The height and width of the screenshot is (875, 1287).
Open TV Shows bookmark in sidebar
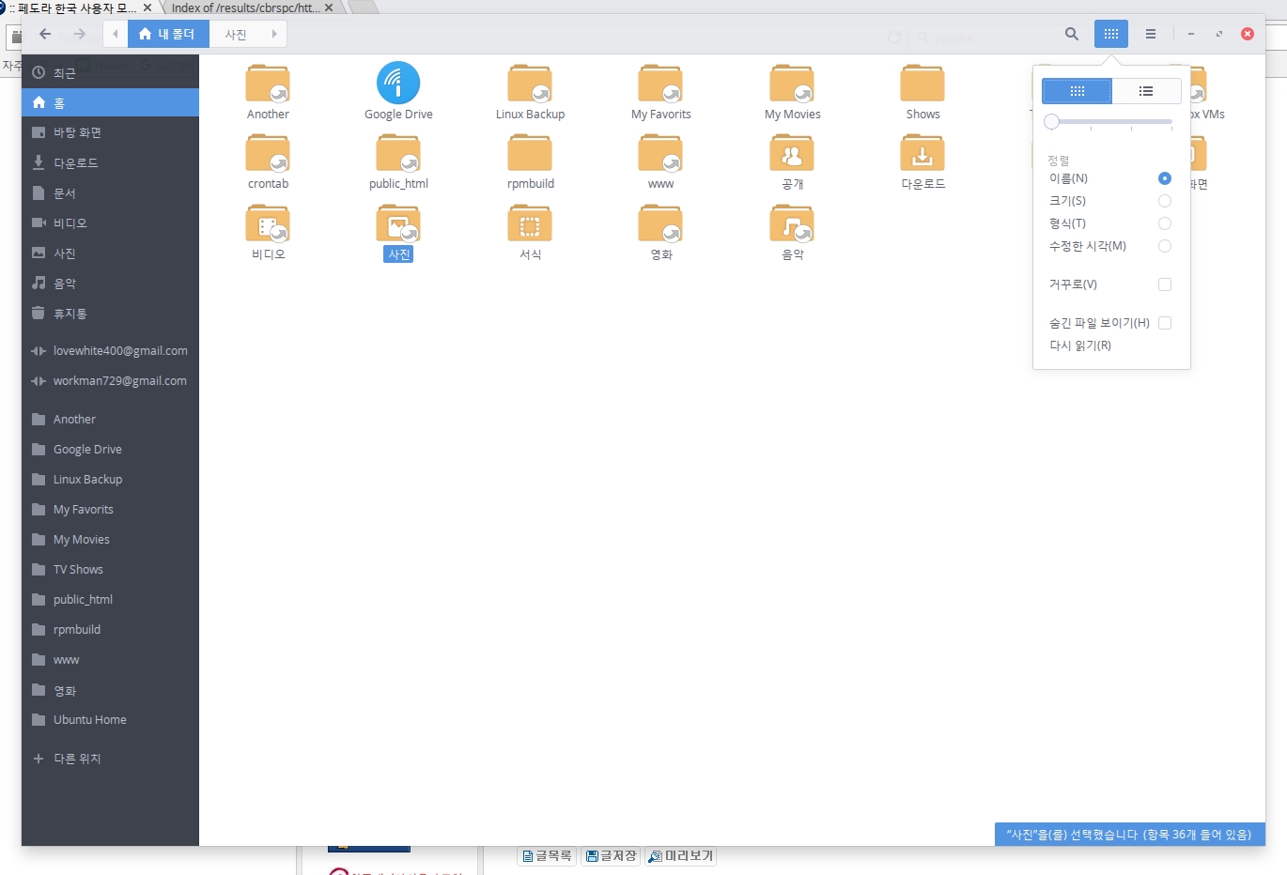tap(110, 569)
